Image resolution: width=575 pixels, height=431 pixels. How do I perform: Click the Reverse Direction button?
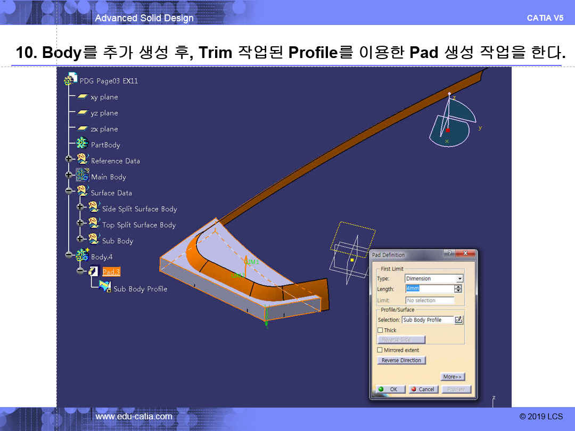401,360
